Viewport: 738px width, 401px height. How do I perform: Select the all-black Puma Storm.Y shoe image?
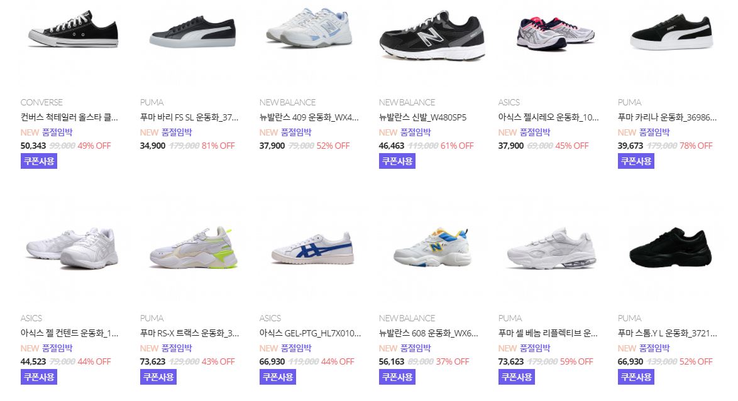671,248
